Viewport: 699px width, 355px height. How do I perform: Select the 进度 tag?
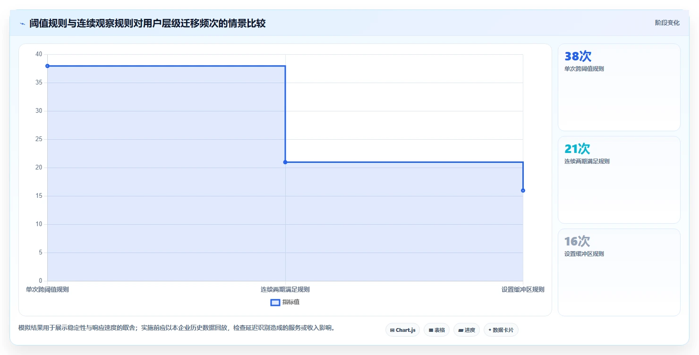[x=467, y=330]
